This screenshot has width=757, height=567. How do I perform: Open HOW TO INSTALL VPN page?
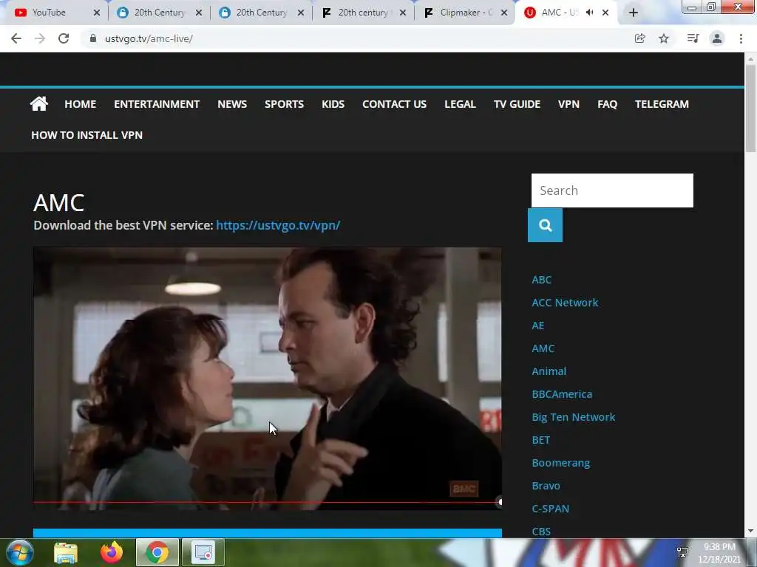87,135
